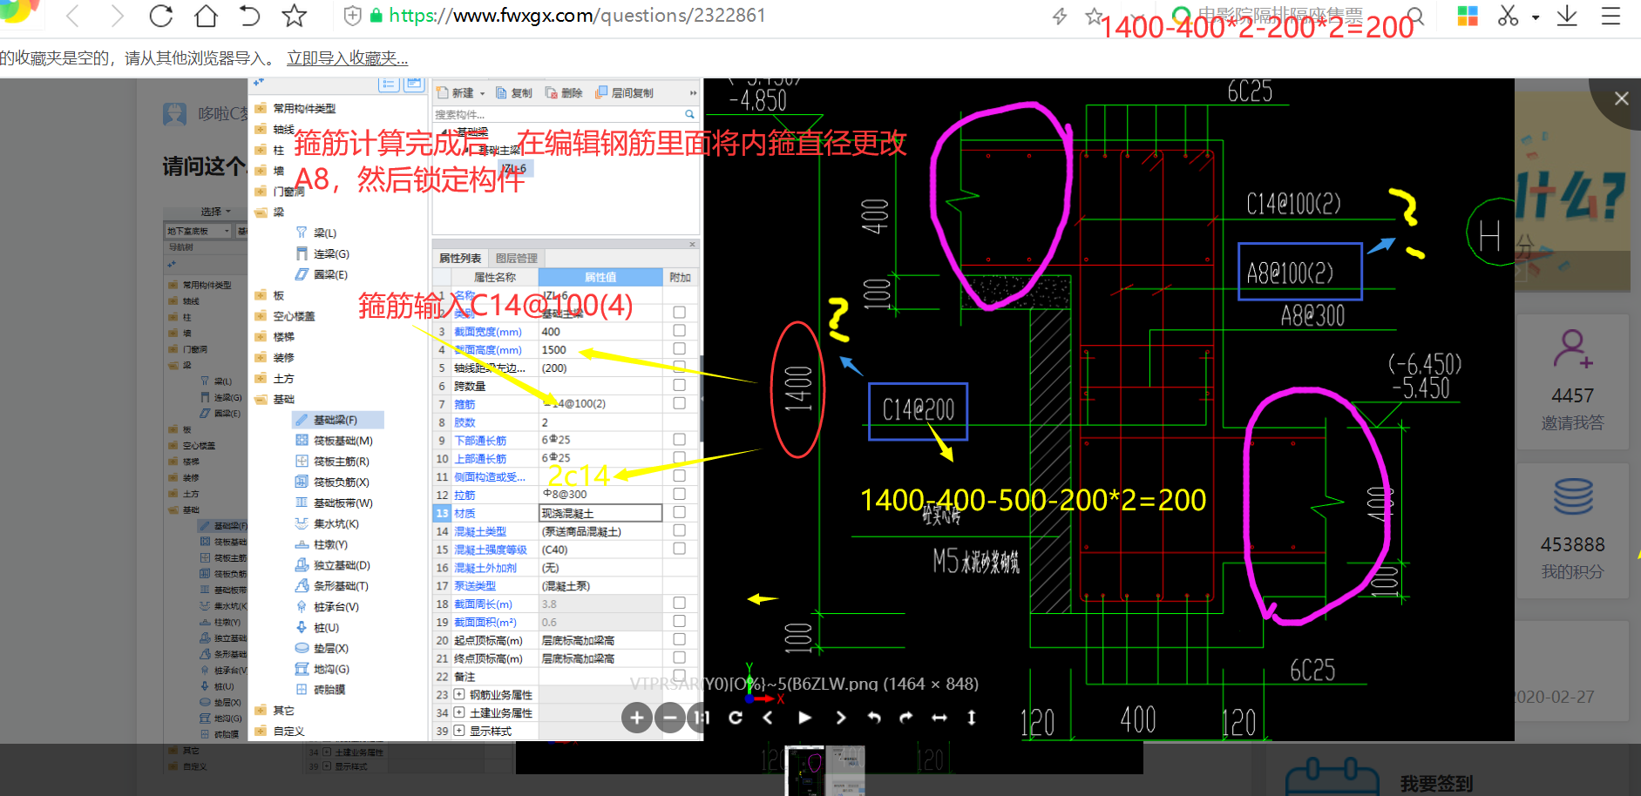Reload the page with the browser refresh icon
This screenshot has height=796, width=1641.
tap(161, 16)
